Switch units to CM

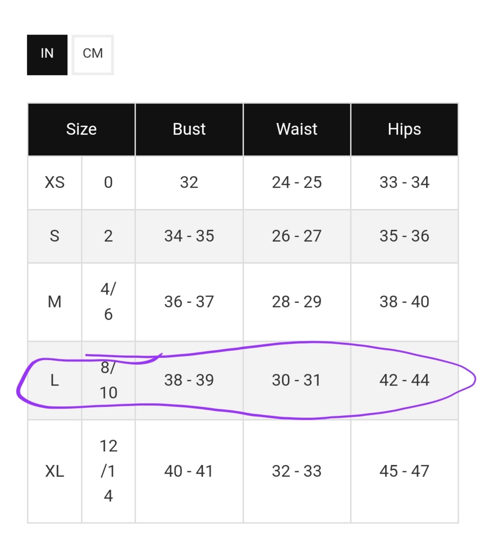click(x=93, y=55)
